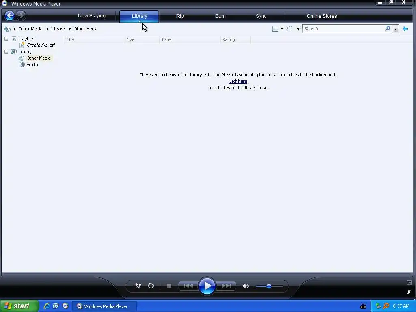Viewport: 416px width, 312px height.
Task: Adjust the volume slider
Action: pos(269,286)
